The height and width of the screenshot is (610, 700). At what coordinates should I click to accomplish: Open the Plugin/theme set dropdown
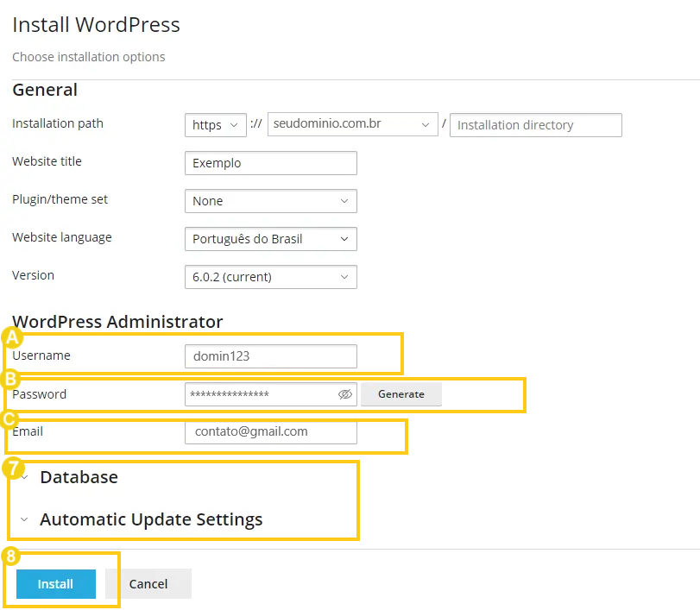click(x=271, y=201)
